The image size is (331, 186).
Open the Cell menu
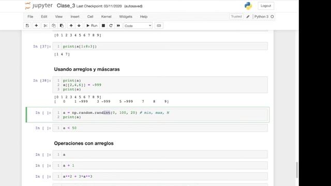click(90, 17)
